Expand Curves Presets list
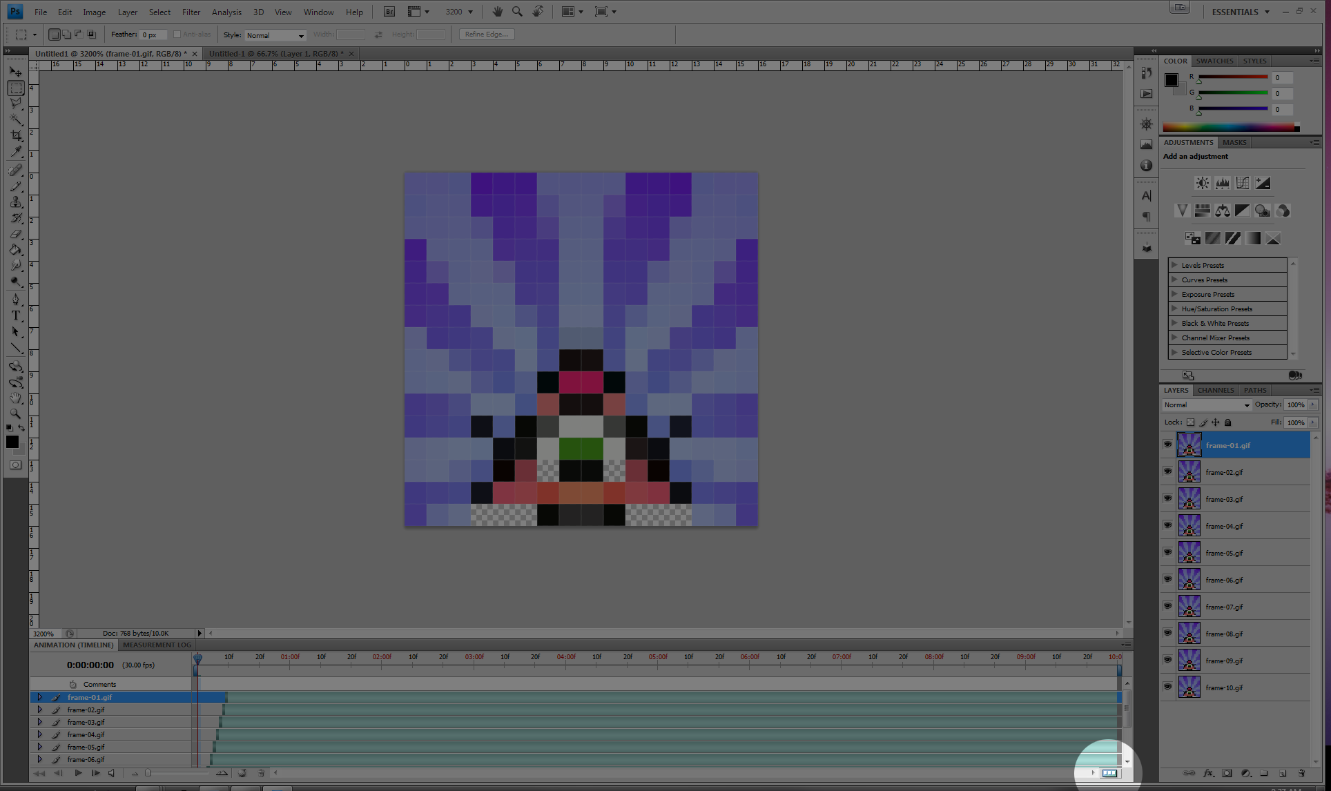1331x791 pixels. 1174,280
